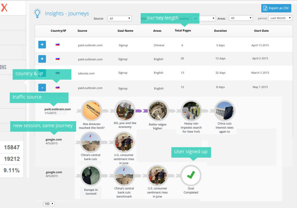Expand the April 13 2015 journey row

coord(42,45)
